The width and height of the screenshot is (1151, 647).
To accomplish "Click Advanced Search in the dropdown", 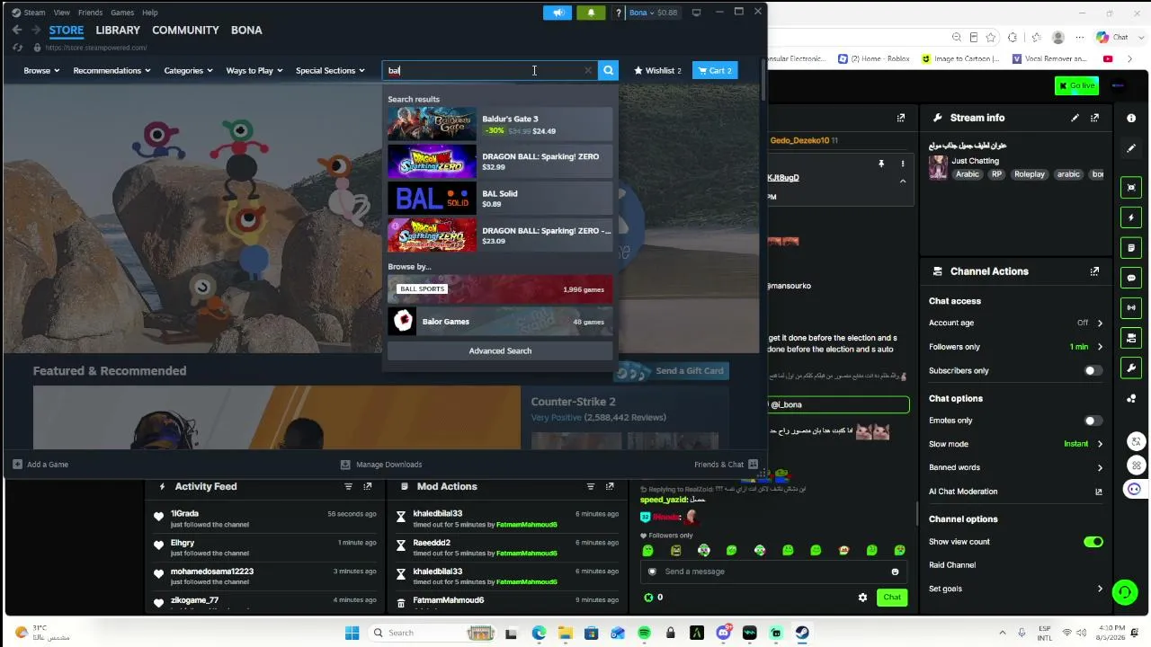I will pyautogui.click(x=500, y=350).
